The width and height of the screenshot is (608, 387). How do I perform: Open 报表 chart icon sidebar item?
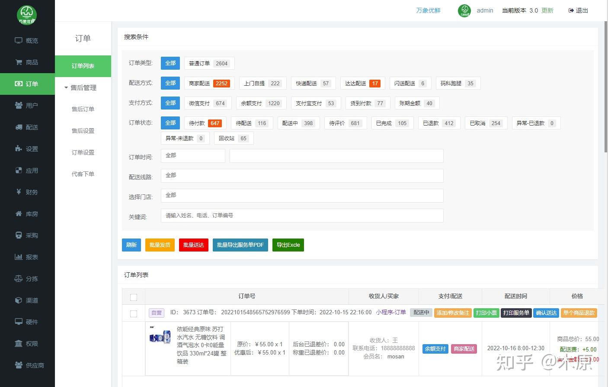tap(27, 257)
